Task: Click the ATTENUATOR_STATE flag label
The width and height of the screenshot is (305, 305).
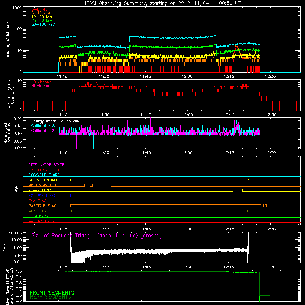Action: pos(46,165)
